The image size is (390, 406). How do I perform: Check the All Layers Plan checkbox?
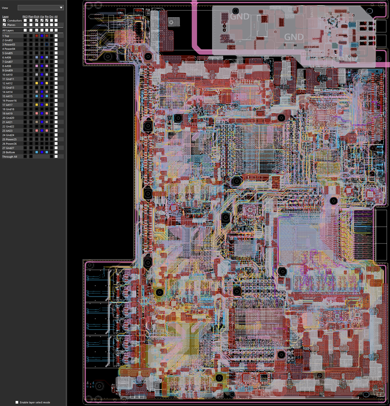pos(31,30)
